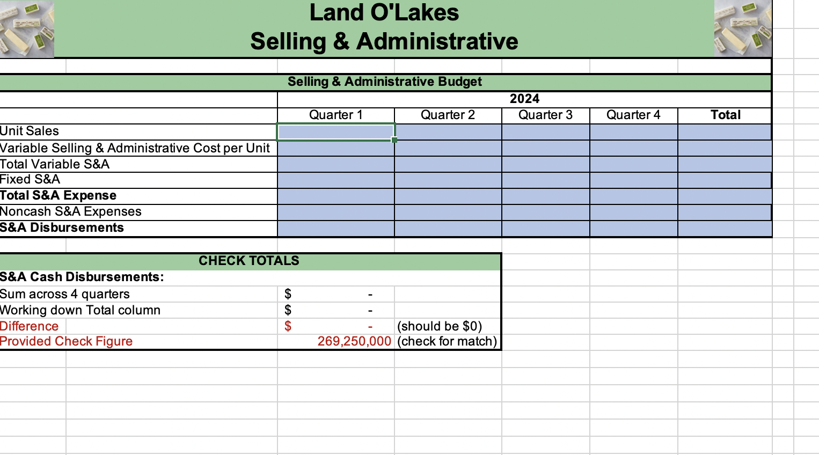
Task: Click the 'Provided Check Figure' label
Action: [66, 341]
